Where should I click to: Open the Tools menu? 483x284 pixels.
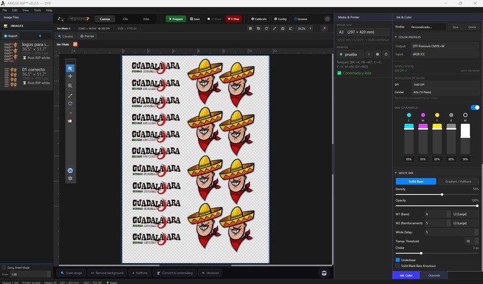(x=37, y=10)
